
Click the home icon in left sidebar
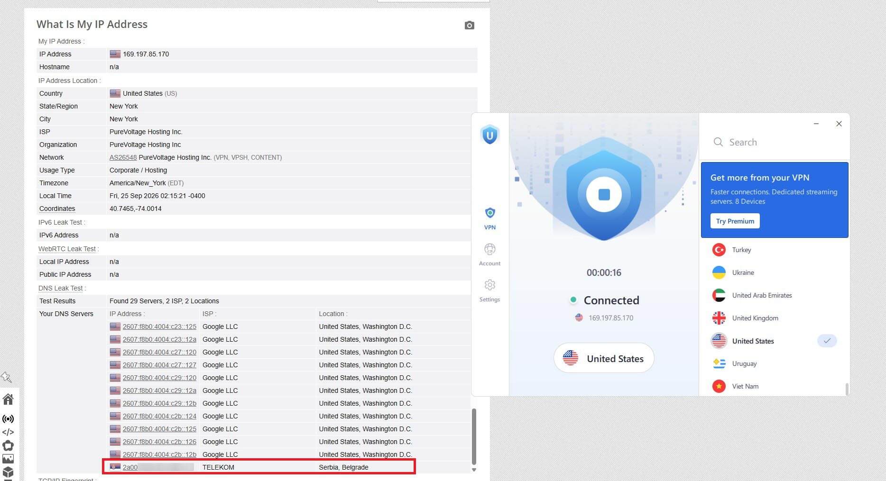pyautogui.click(x=8, y=399)
